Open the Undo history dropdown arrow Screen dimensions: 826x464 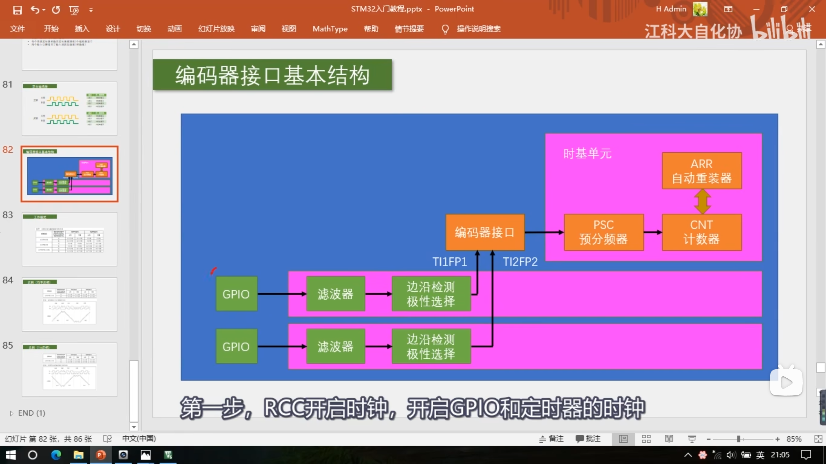click(x=44, y=10)
